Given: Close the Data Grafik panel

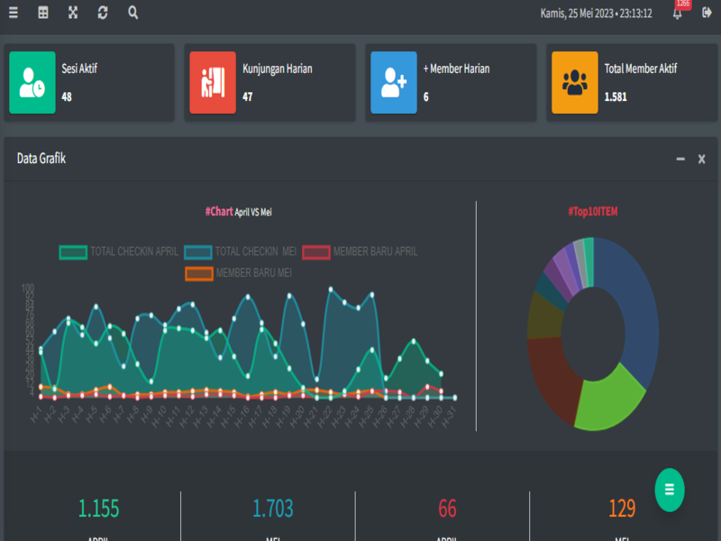Looking at the screenshot, I should (x=702, y=160).
